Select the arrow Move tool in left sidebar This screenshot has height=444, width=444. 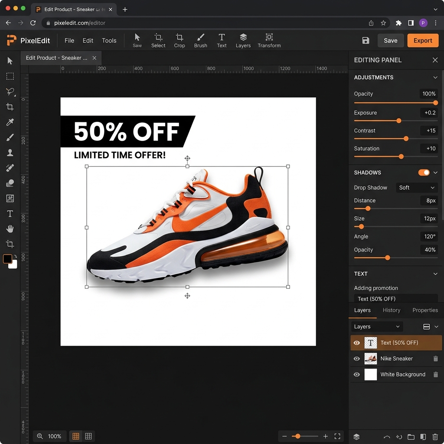10,61
